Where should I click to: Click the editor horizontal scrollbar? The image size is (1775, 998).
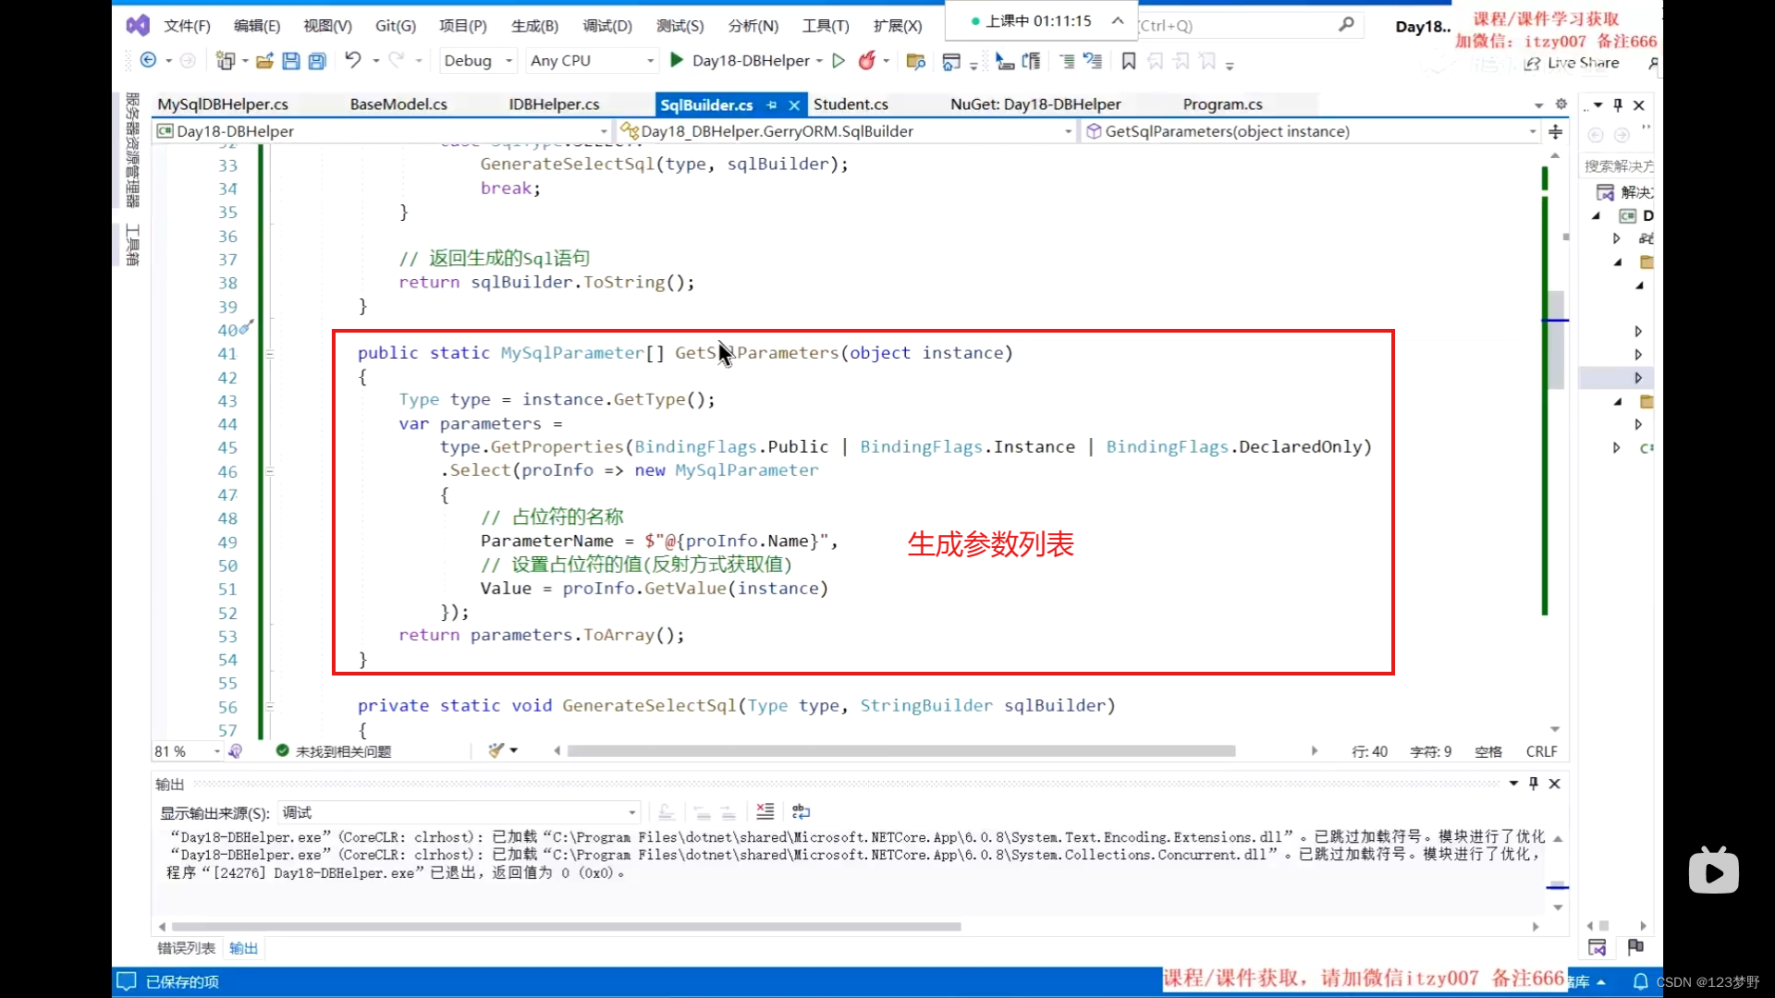tap(900, 751)
